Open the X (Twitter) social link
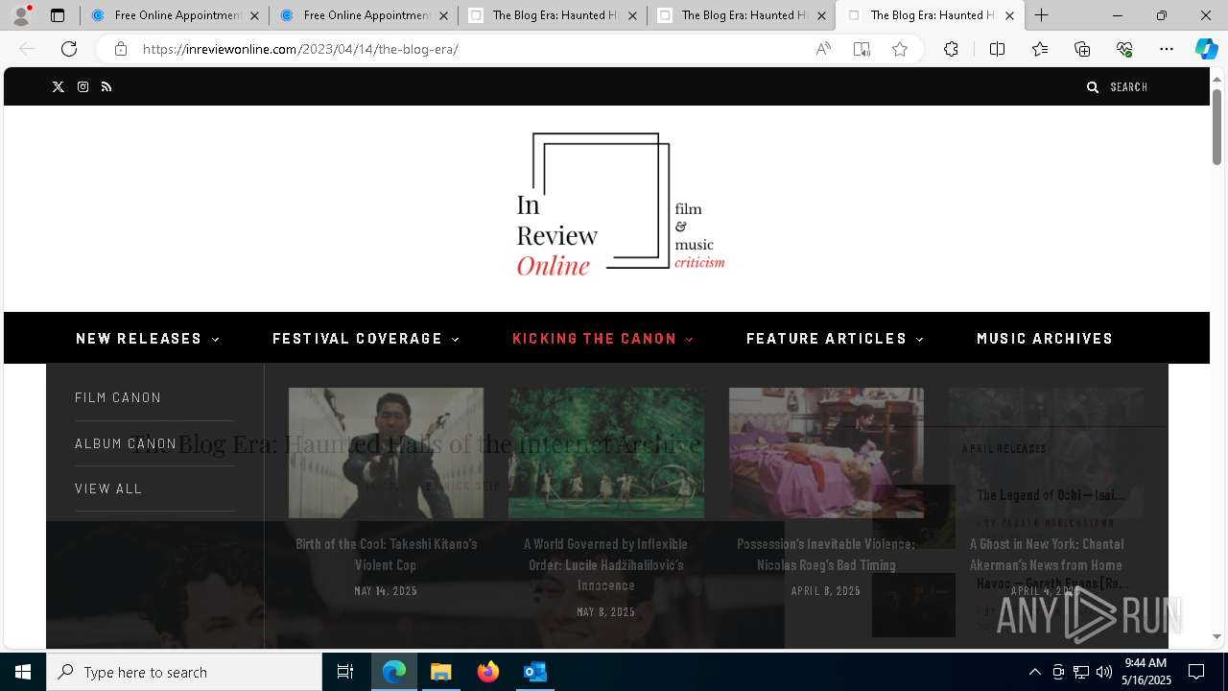The image size is (1228, 691). 58,86
